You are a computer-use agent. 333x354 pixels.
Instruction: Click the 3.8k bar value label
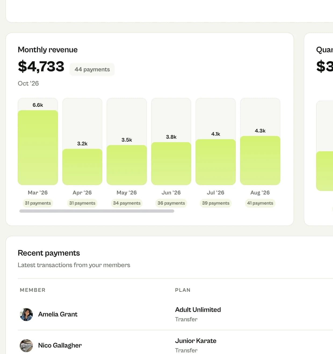[x=171, y=137]
